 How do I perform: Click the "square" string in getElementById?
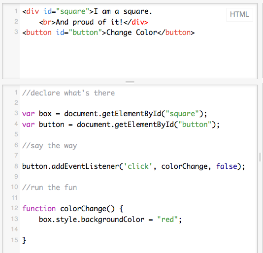point(182,114)
